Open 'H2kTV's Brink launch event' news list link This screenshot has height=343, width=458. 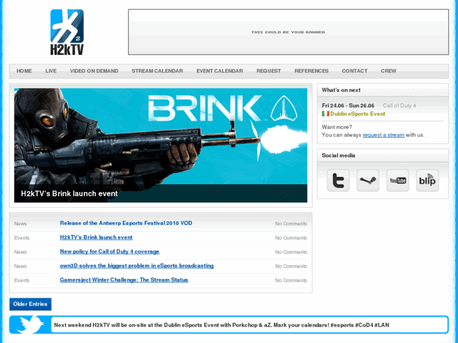[96, 237]
